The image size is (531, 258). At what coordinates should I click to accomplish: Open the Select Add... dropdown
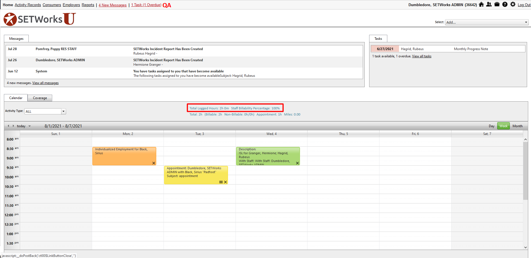click(487, 22)
